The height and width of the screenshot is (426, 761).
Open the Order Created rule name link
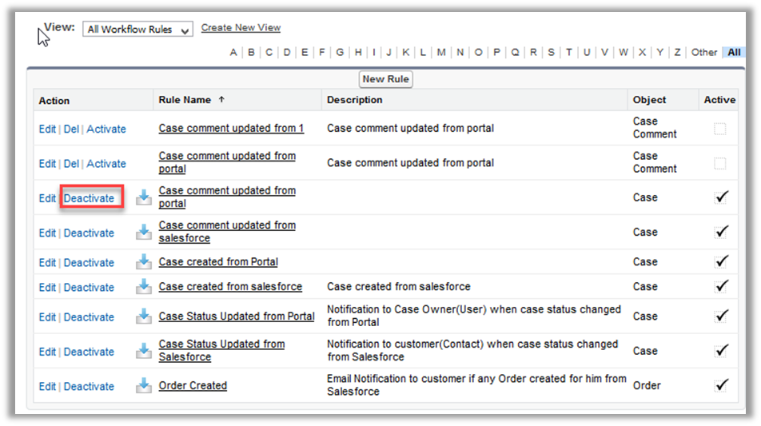click(193, 385)
